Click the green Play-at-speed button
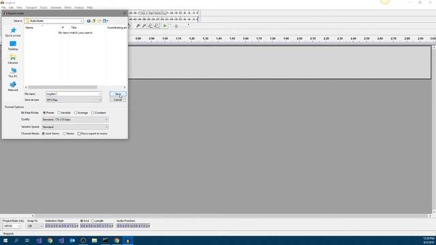436x245 pixels. [x=165, y=26]
